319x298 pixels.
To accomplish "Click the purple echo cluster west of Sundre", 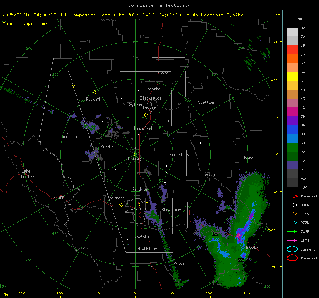I will (x=91, y=154).
